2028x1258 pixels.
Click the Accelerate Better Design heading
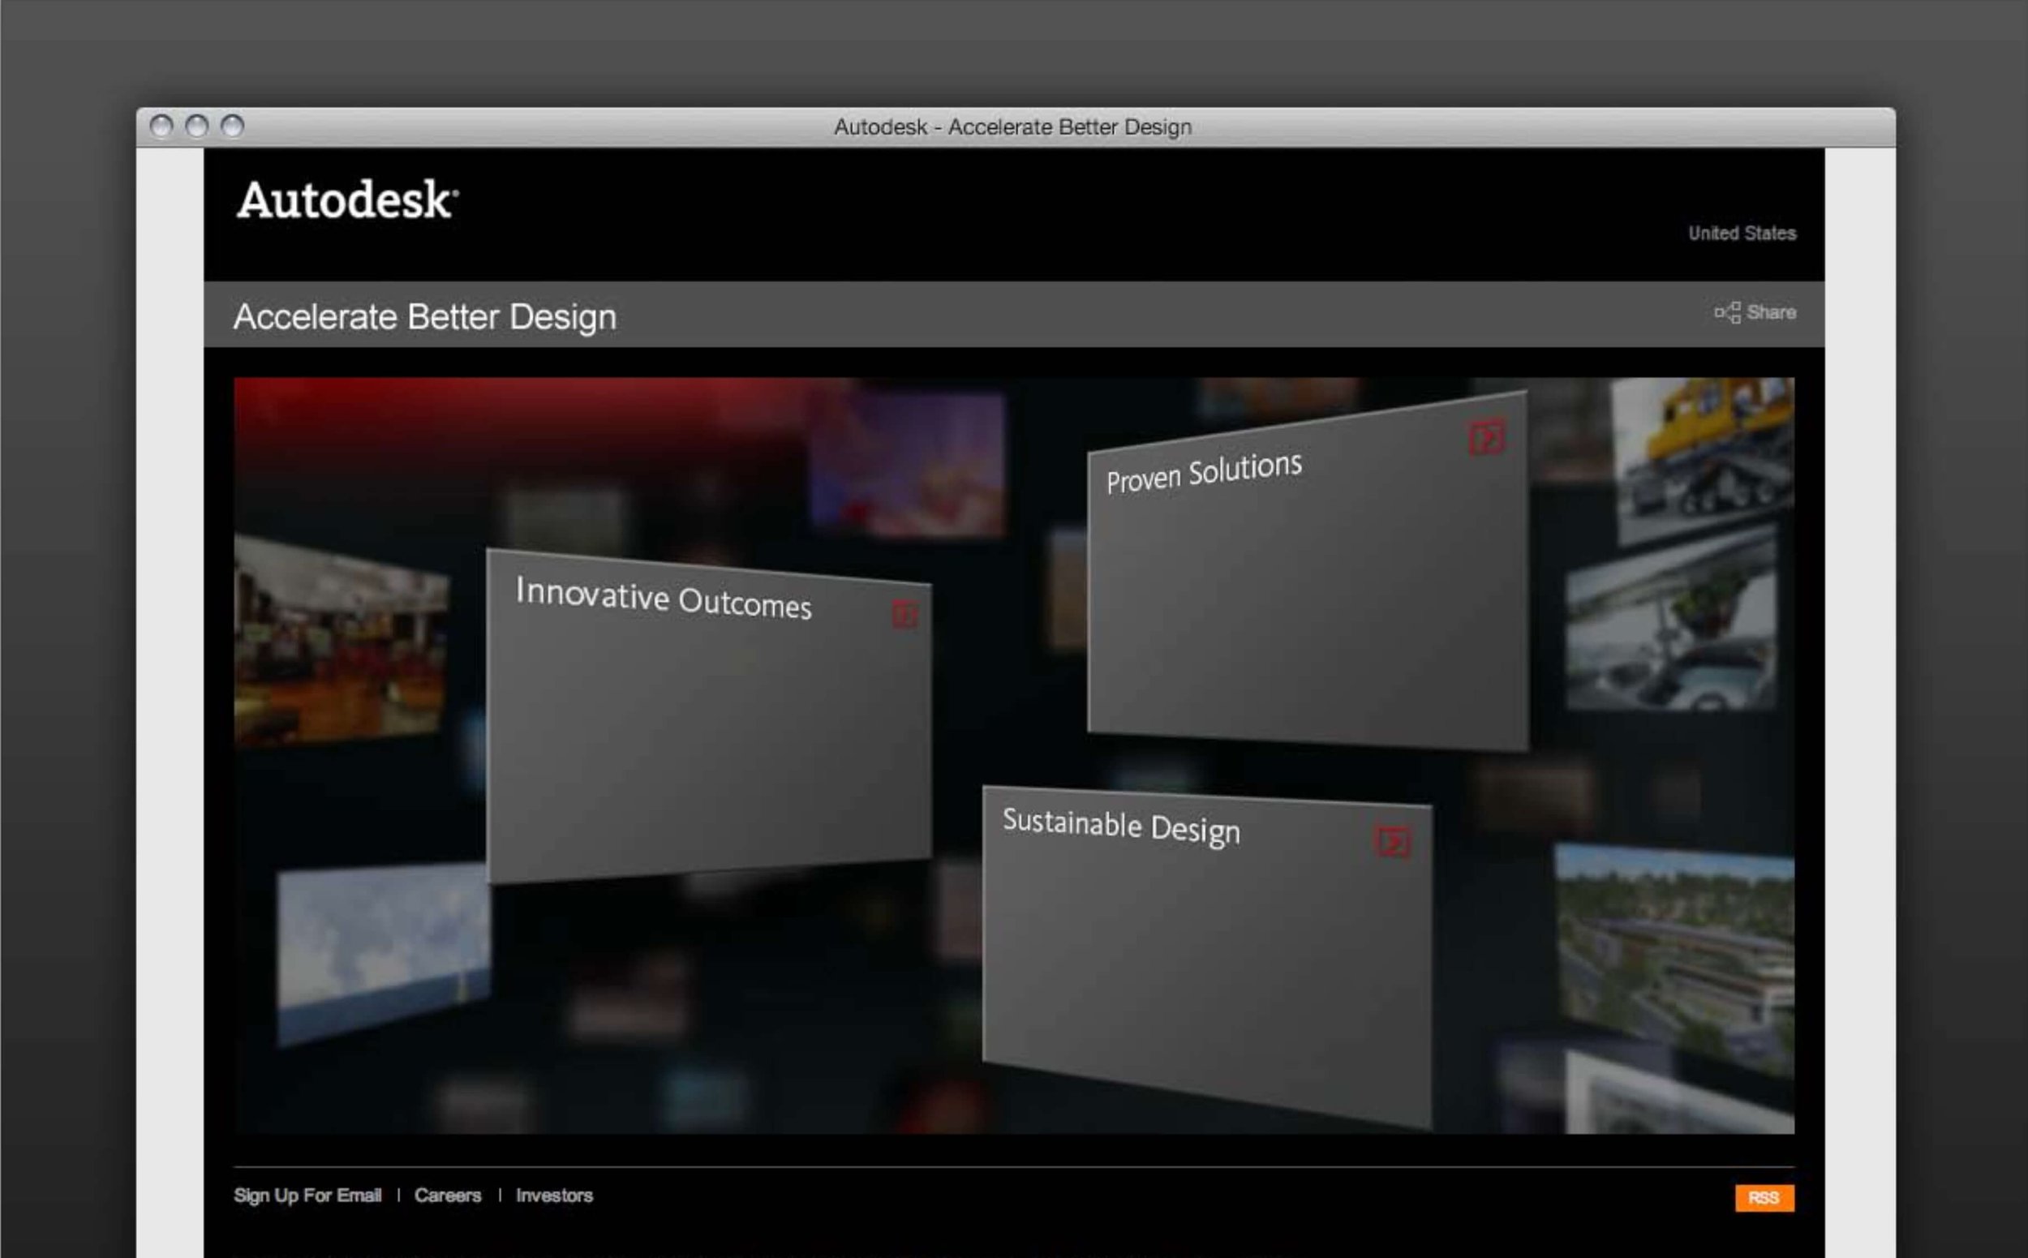(x=425, y=317)
